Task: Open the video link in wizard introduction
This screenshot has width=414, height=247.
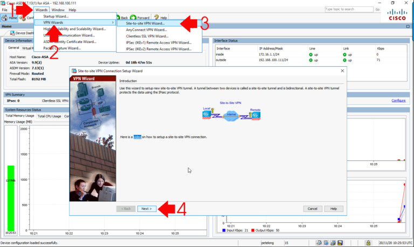Action: tap(137, 137)
